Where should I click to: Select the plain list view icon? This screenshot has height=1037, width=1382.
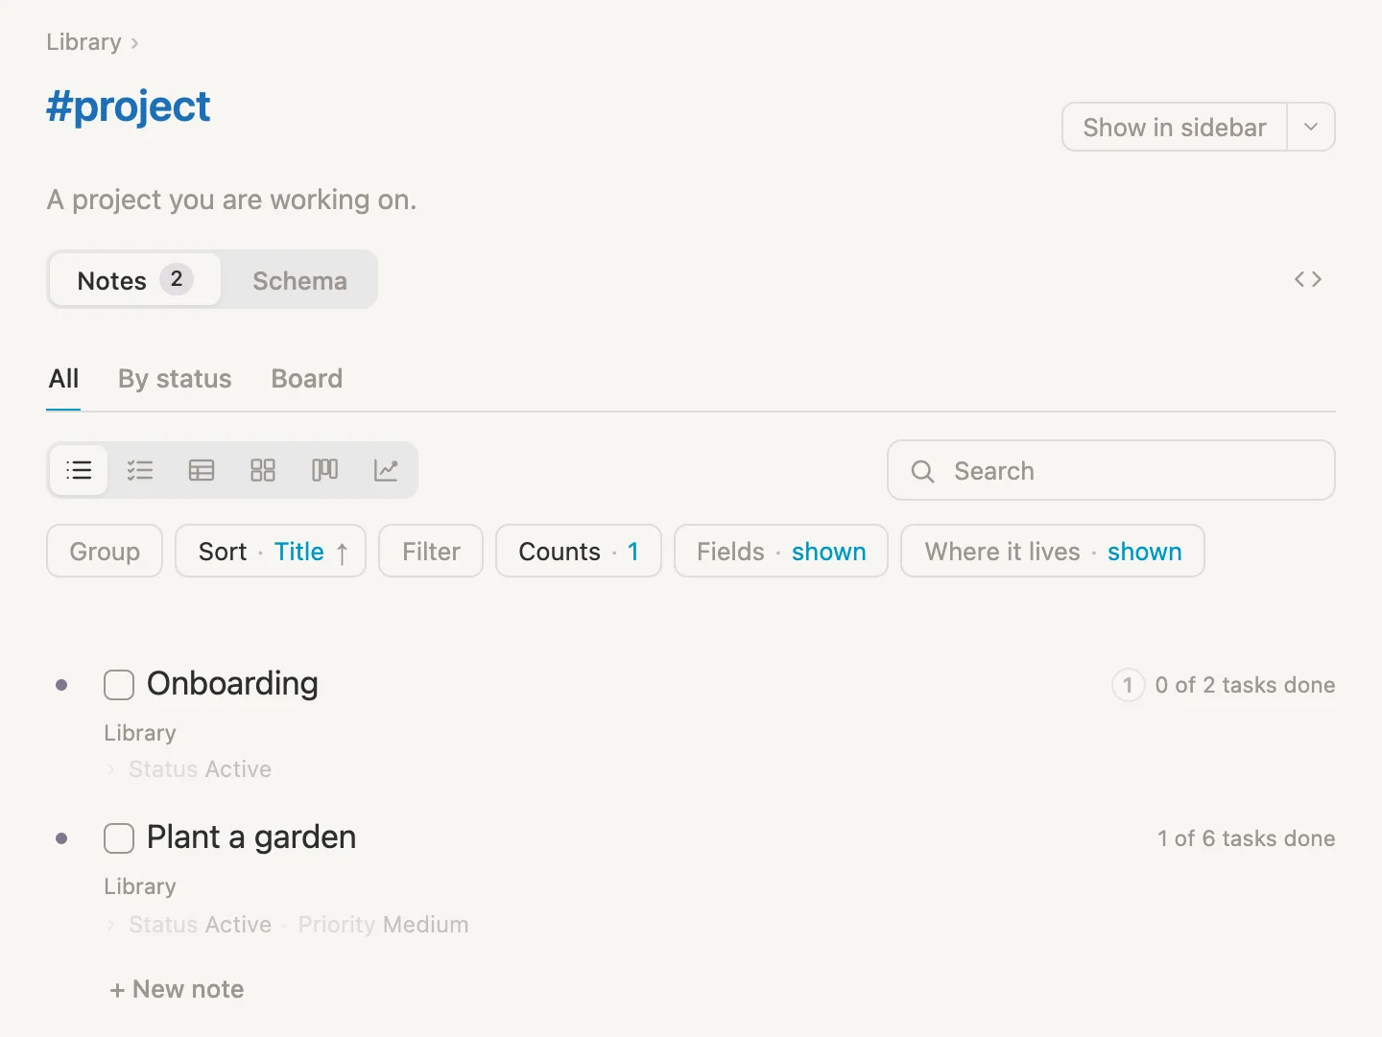tap(79, 470)
